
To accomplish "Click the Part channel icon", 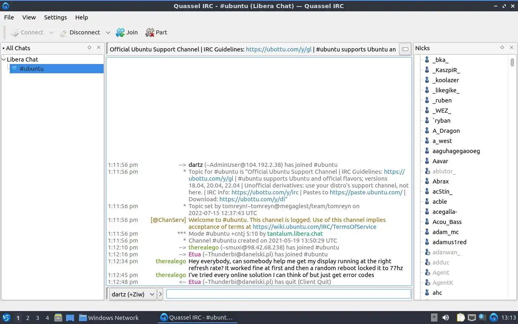I will pyautogui.click(x=150, y=32).
